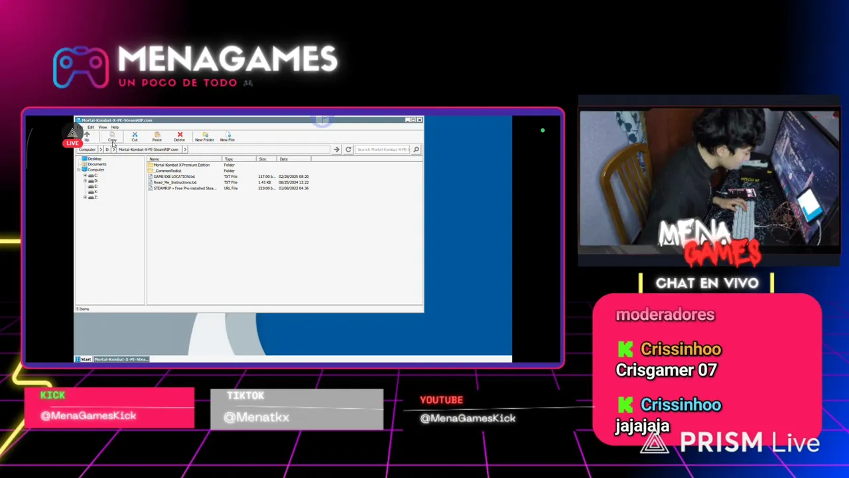Click the Go arrow beside address bar

click(336, 149)
